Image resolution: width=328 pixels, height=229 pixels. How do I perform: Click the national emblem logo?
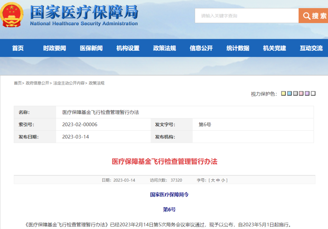click(x=12, y=14)
